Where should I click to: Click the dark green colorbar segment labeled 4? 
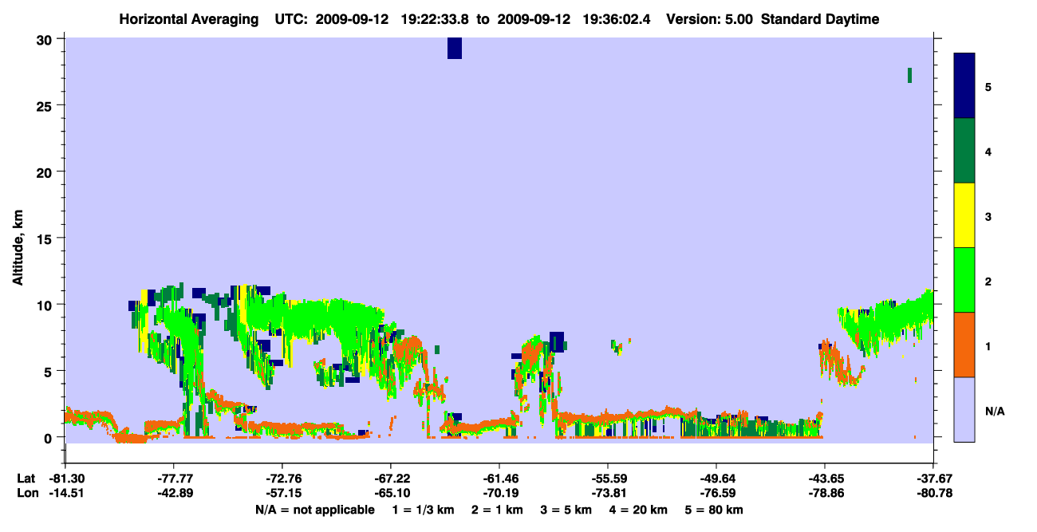(964, 151)
